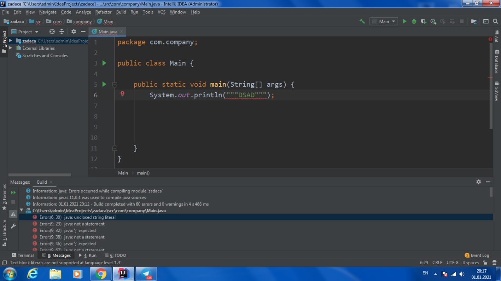Close the Main.java editor tab

(121, 32)
